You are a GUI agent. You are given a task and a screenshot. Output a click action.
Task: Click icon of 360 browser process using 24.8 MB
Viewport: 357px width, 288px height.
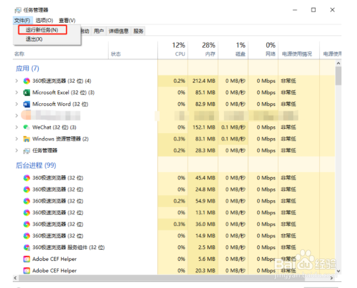point(27,189)
